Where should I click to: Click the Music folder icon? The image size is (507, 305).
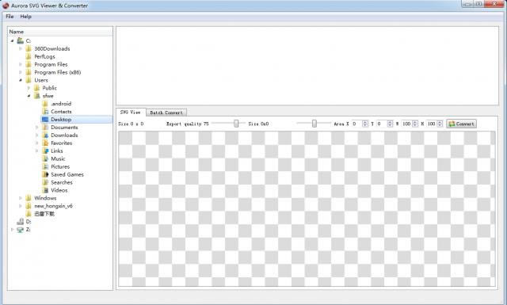coord(45,158)
